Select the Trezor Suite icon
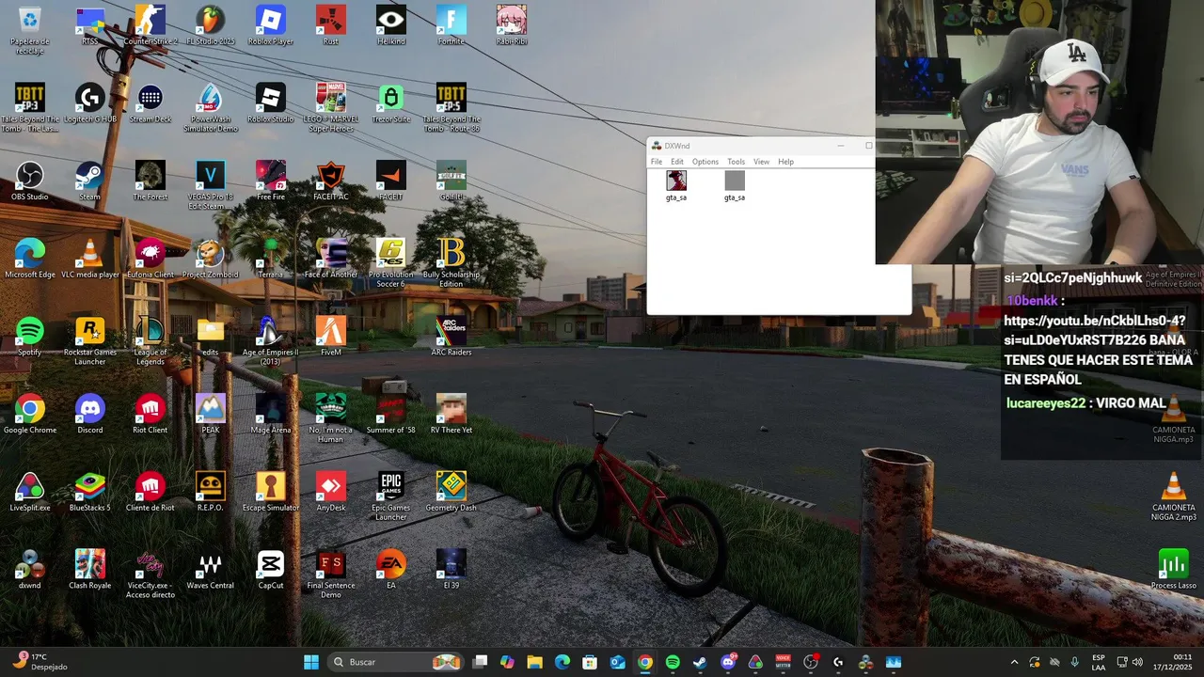 (391, 103)
